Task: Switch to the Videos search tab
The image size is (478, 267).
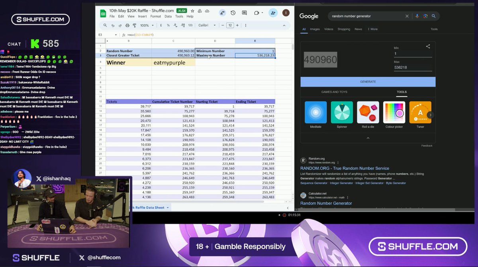Action: [329, 29]
